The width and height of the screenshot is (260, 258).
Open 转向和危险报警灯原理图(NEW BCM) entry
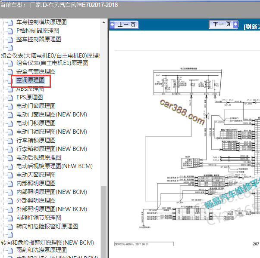47,243
